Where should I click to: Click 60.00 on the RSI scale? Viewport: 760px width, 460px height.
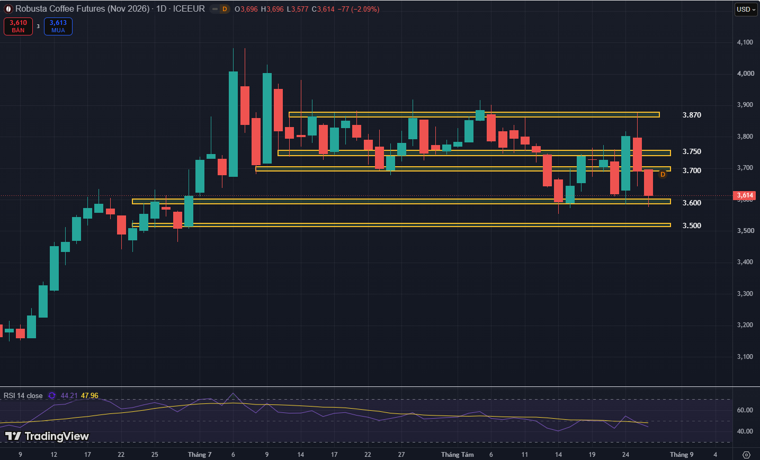click(745, 410)
